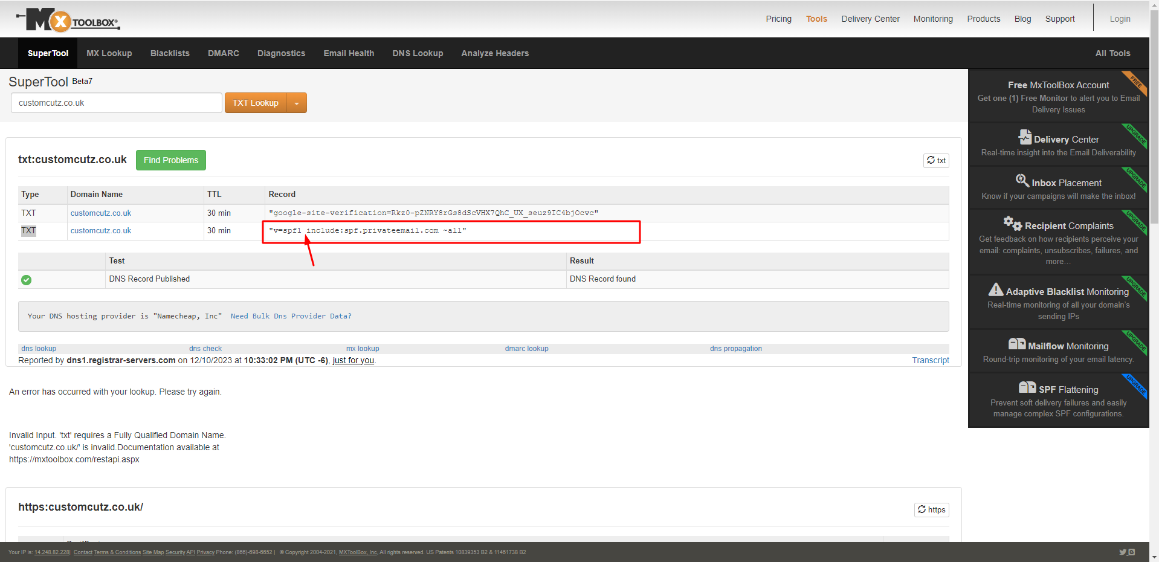1159x562 pixels.
Task: Click the Delivery Center sidebar icon
Action: pyautogui.click(x=1025, y=137)
